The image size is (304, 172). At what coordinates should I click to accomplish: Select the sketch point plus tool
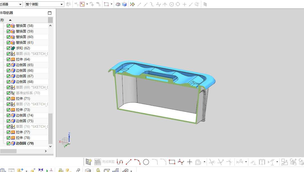pyautogui.click(x=189, y=162)
